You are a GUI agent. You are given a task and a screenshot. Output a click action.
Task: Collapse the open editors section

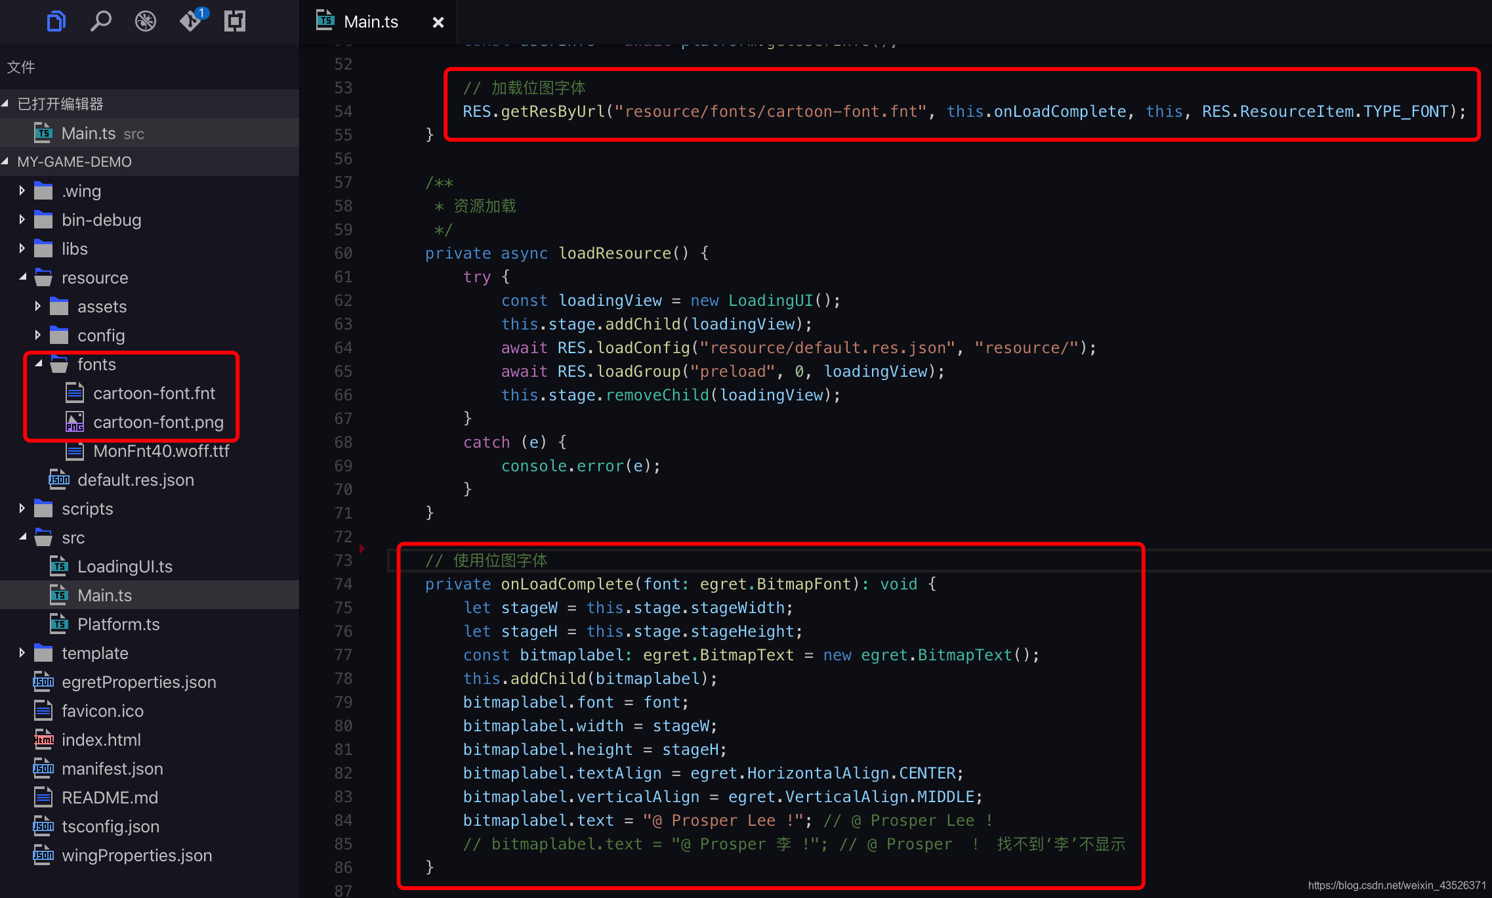point(5,104)
